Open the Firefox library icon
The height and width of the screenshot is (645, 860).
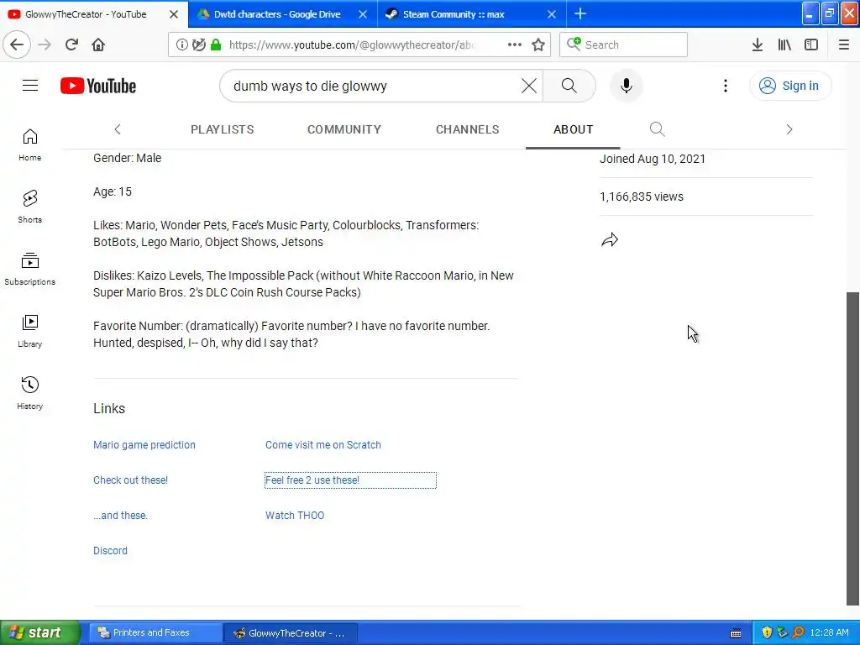784,45
